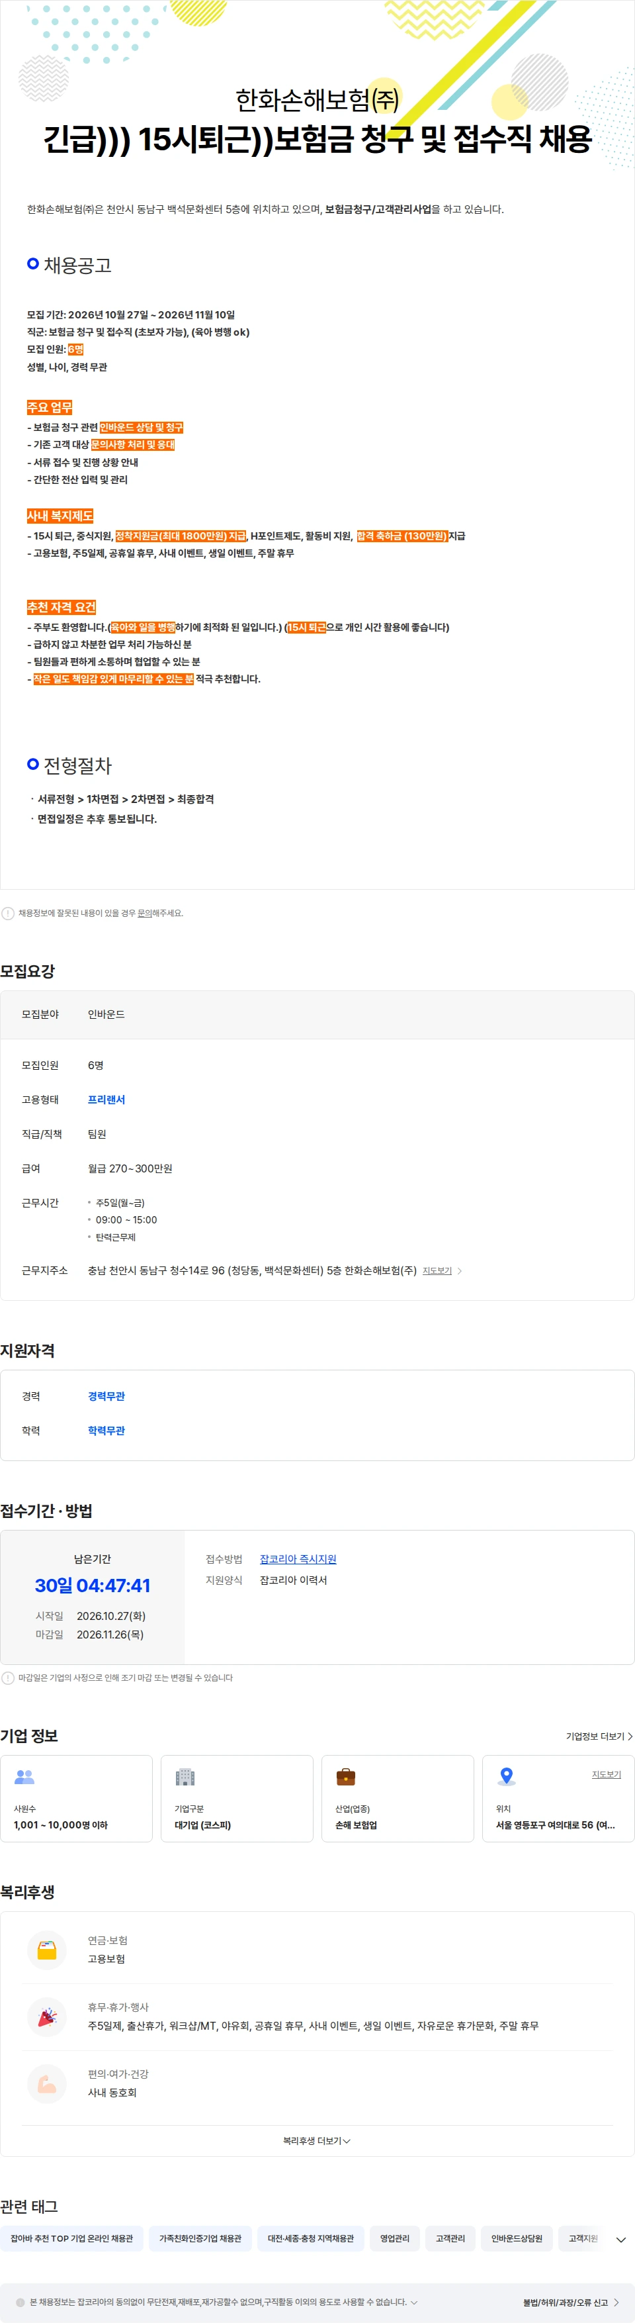
Task: Click the start date 2026.10.27(화)
Action: tap(110, 1616)
